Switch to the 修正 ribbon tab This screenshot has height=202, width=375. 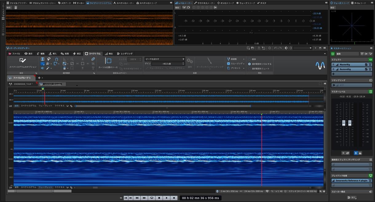tap(77, 53)
